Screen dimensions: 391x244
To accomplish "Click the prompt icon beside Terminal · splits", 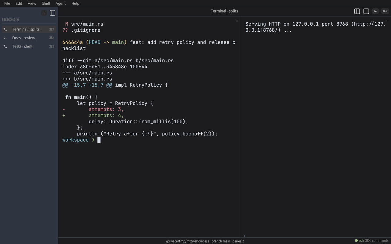I will point(5,29).
